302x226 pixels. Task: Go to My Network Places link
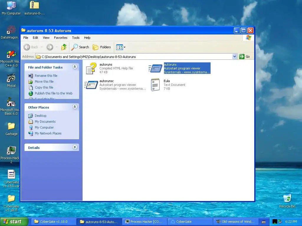[48, 133]
